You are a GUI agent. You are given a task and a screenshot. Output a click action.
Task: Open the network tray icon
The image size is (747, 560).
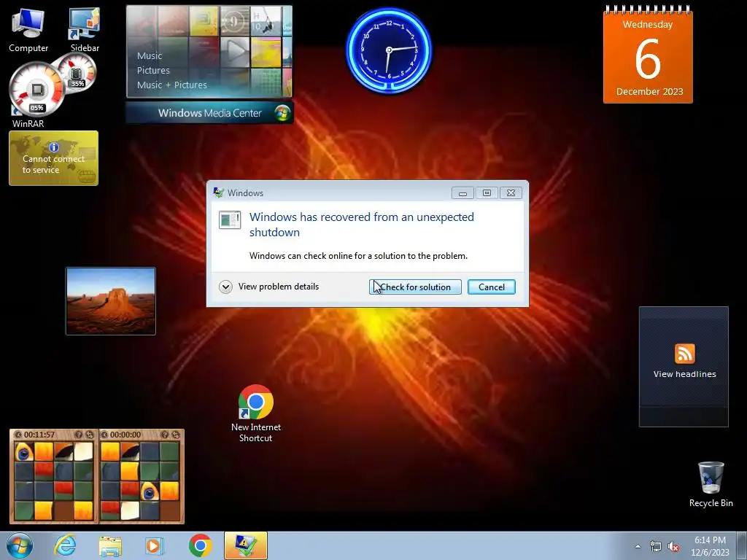656,547
